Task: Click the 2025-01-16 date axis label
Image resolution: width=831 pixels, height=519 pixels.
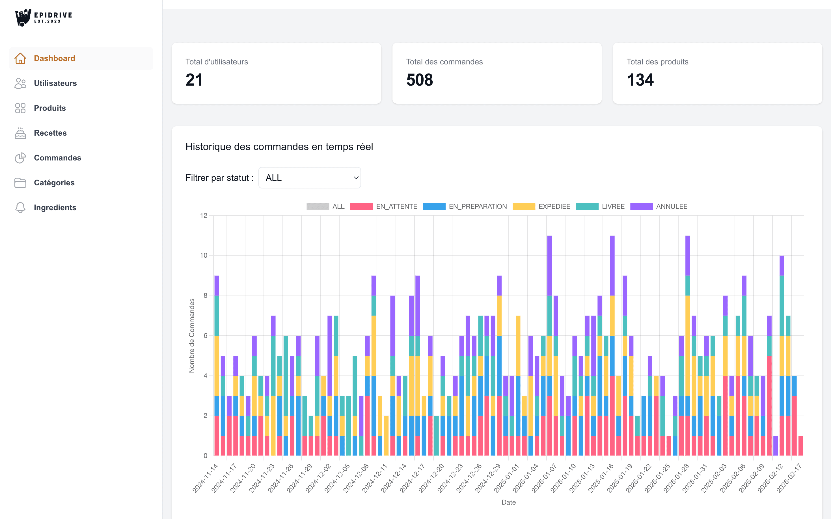Action: pyautogui.click(x=601, y=478)
